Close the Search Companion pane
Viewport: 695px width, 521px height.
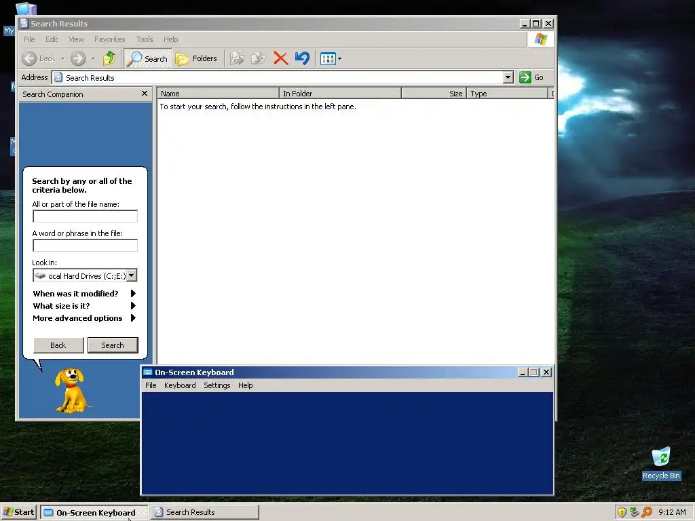coord(144,94)
